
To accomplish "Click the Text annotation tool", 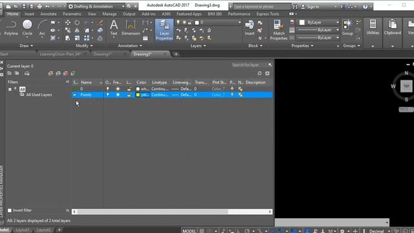I will pyautogui.click(x=114, y=27).
